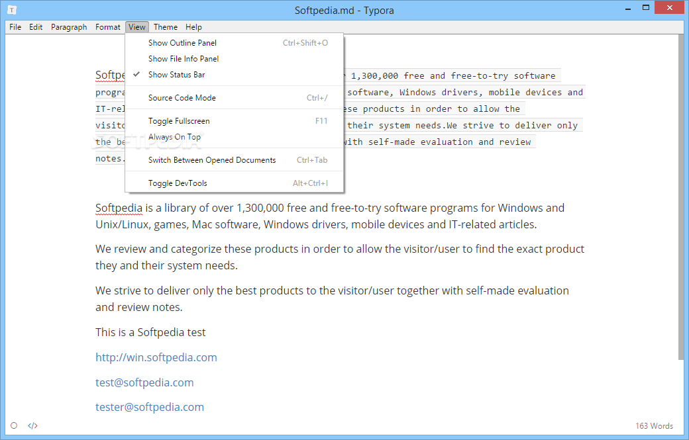Click the paragraph starting 'We review and categorize'
Screen dimensions: 689x440
pyautogui.click(x=340, y=257)
